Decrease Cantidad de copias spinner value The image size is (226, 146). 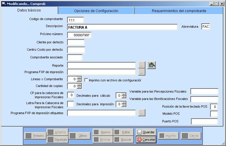pyautogui.click(x=79, y=87)
